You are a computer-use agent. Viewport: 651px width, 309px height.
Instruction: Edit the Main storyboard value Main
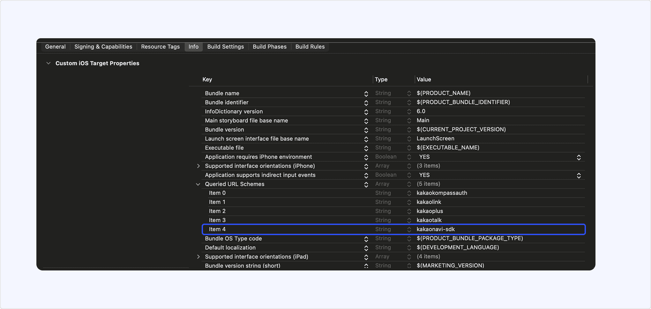pos(423,120)
